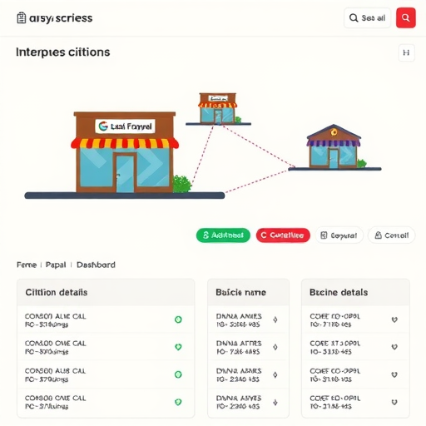Click heart icon in first Business details row
This screenshot has height=426, width=426.
394,319
